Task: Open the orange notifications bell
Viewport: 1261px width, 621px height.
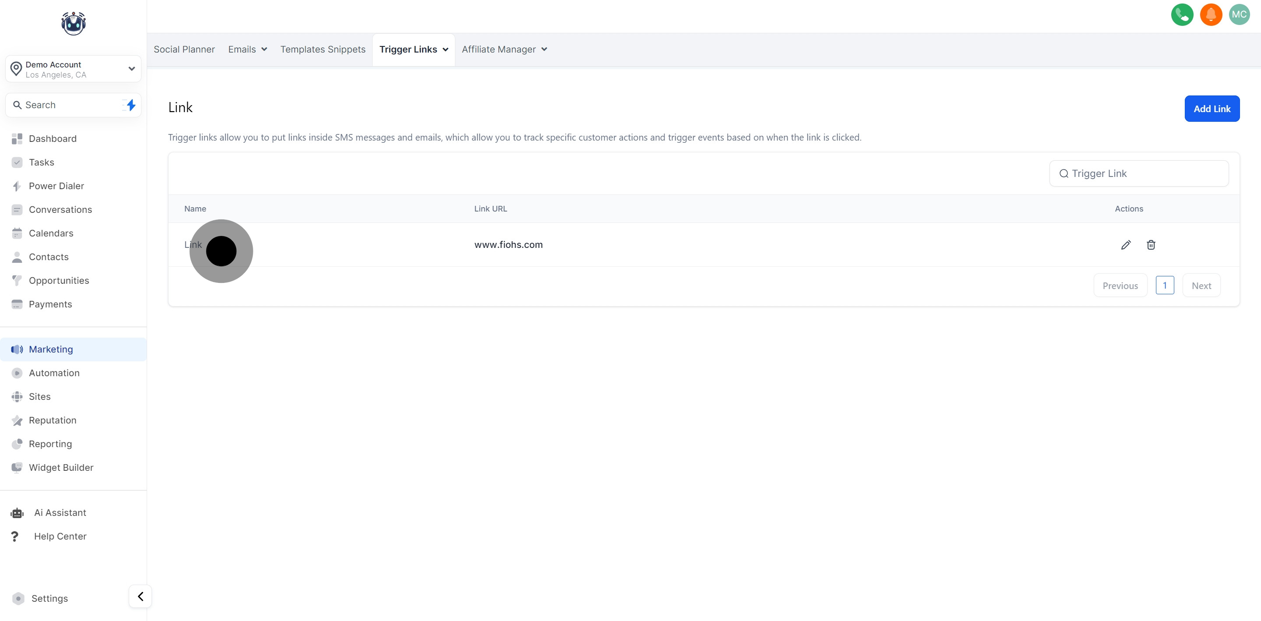Action: 1211,15
